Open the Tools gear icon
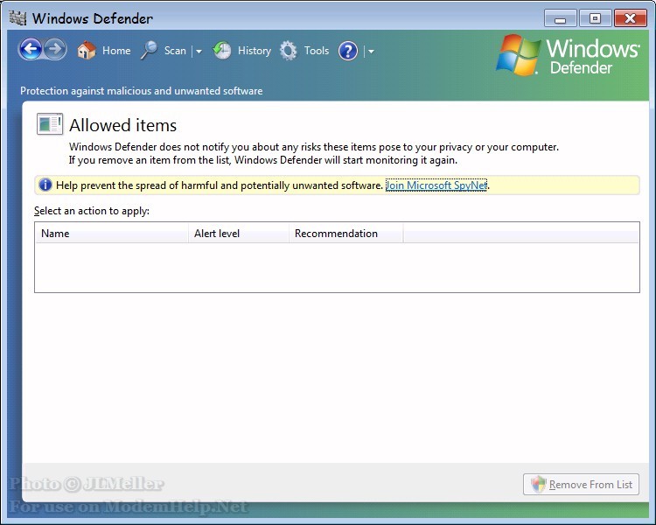 coord(289,51)
